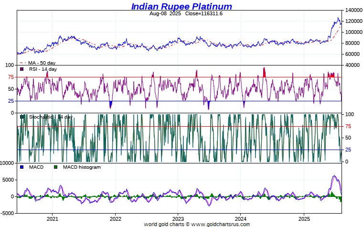Click the blue 25 RSI axis label
The height and width of the screenshot is (227, 363).
coord(11,101)
